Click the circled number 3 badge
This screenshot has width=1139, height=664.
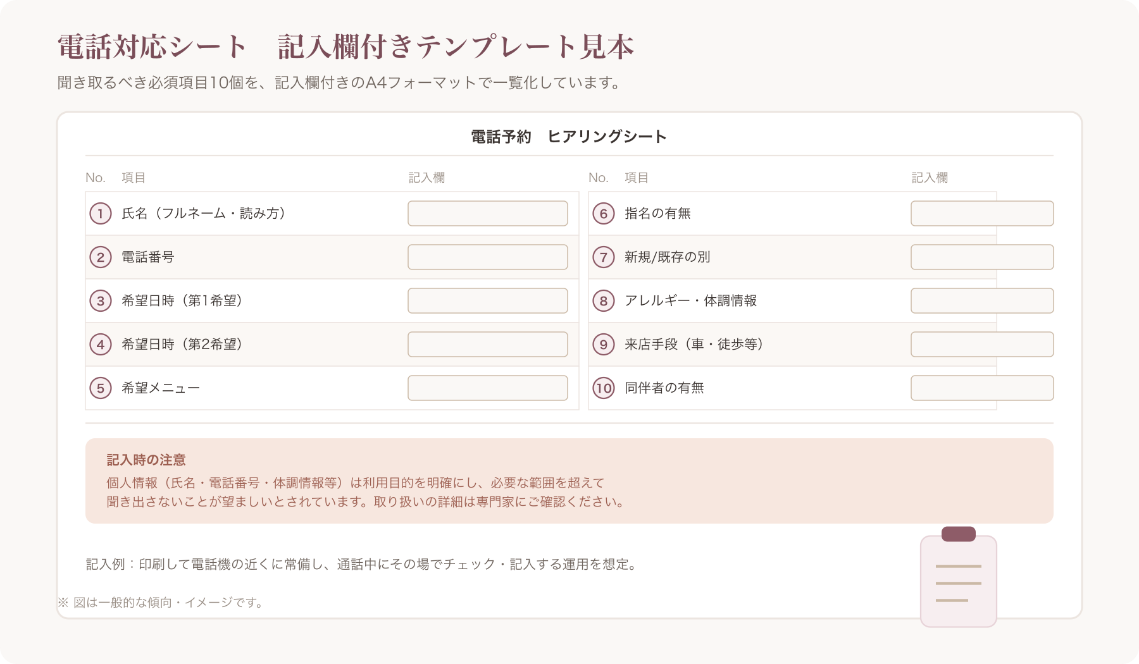click(x=101, y=301)
